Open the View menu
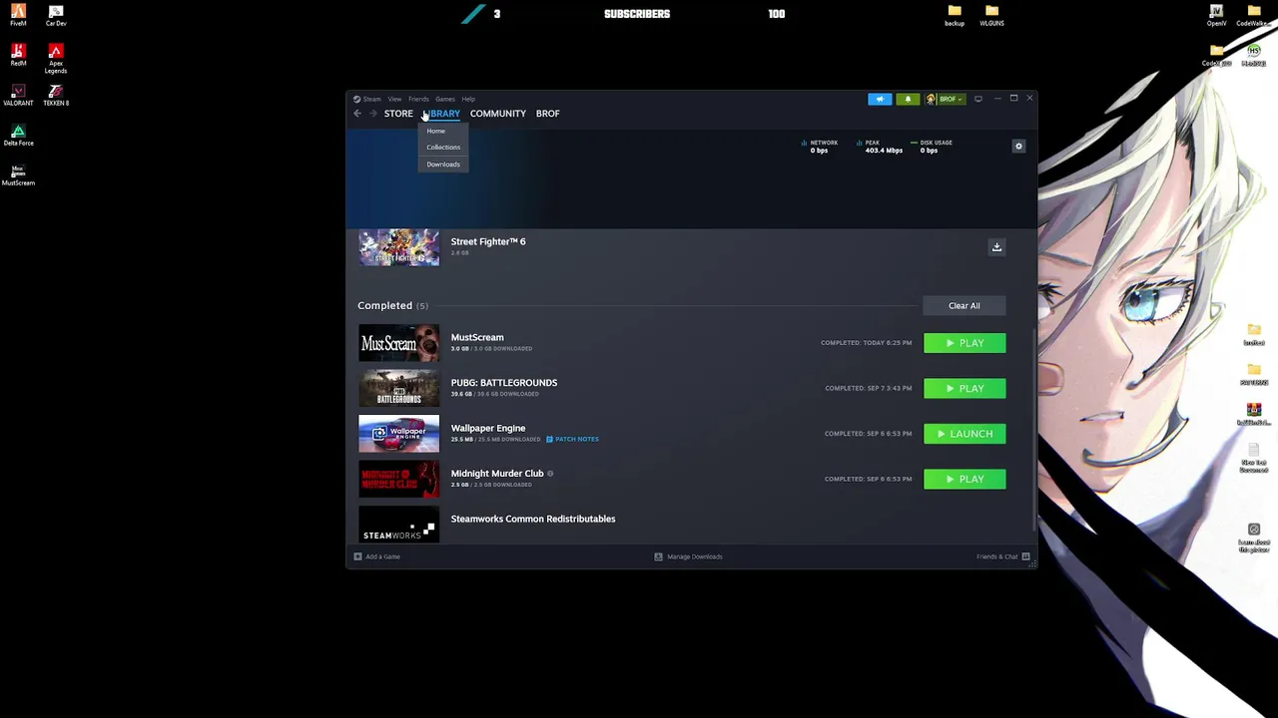The image size is (1278, 718). (x=394, y=99)
